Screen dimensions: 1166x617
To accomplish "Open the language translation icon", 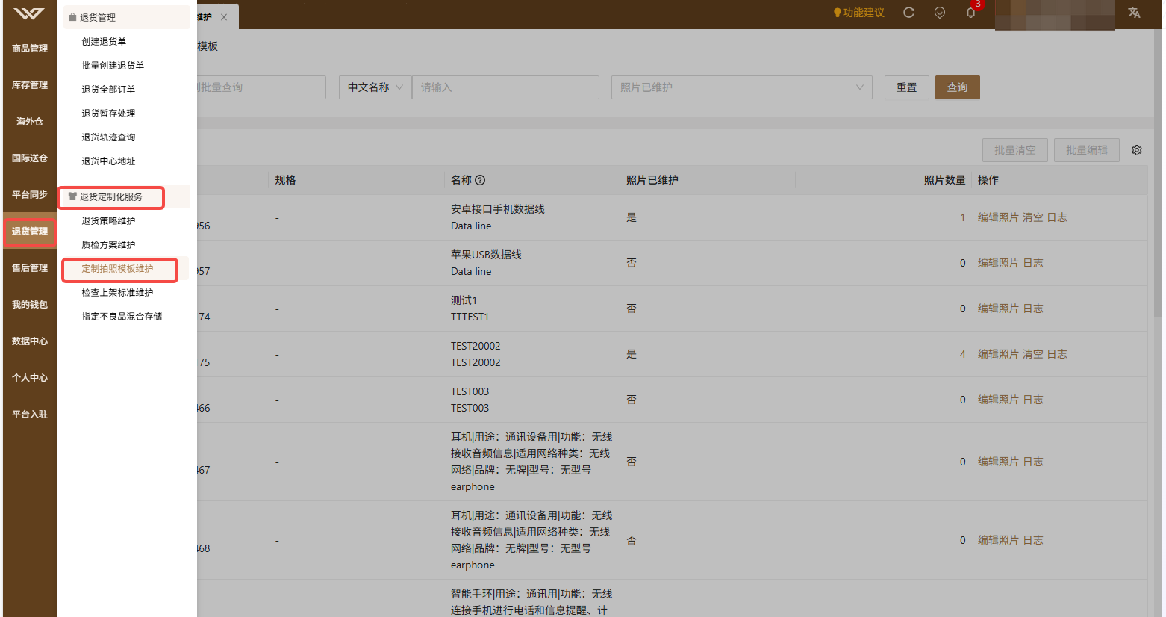I will (x=1134, y=13).
